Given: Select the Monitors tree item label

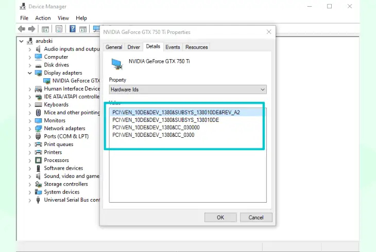Looking at the screenshot, I should point(55,120).
